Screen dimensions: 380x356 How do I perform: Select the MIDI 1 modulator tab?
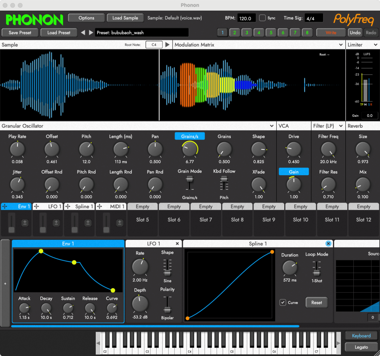click(x=111, y=206)
